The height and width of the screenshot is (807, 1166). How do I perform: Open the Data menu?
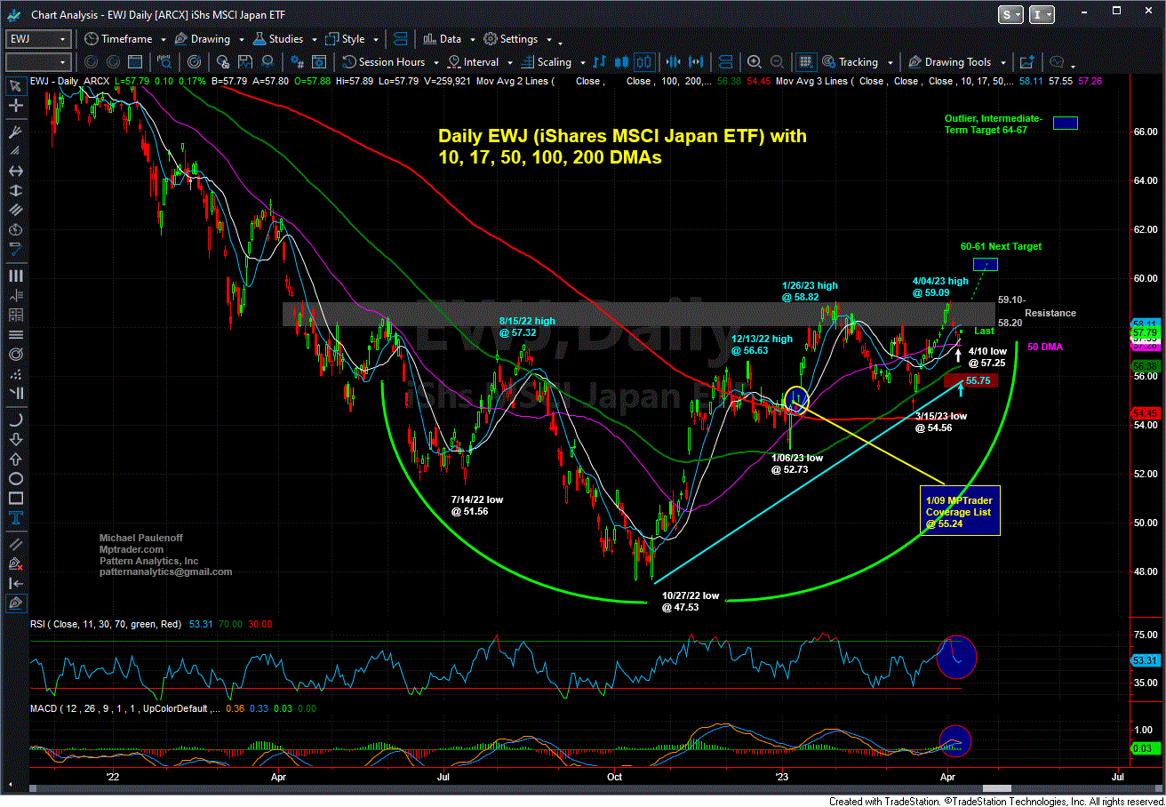click(x=442, y=39)
